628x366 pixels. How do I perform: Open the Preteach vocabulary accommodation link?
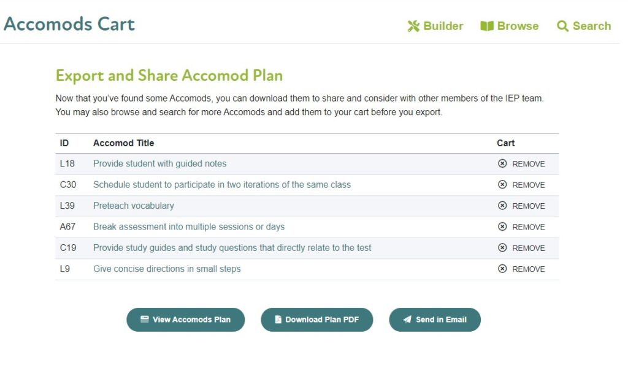click(x=132, y=206)
